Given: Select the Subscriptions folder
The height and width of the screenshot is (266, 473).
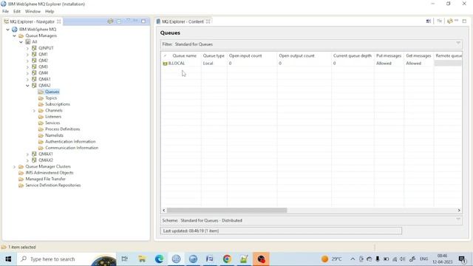Looking at the screenshot, I should tap(58, 104).
